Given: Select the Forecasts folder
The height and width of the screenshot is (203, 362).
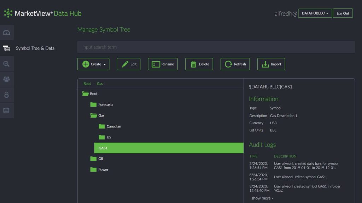Looking at the screenshot, I should 105,105.
